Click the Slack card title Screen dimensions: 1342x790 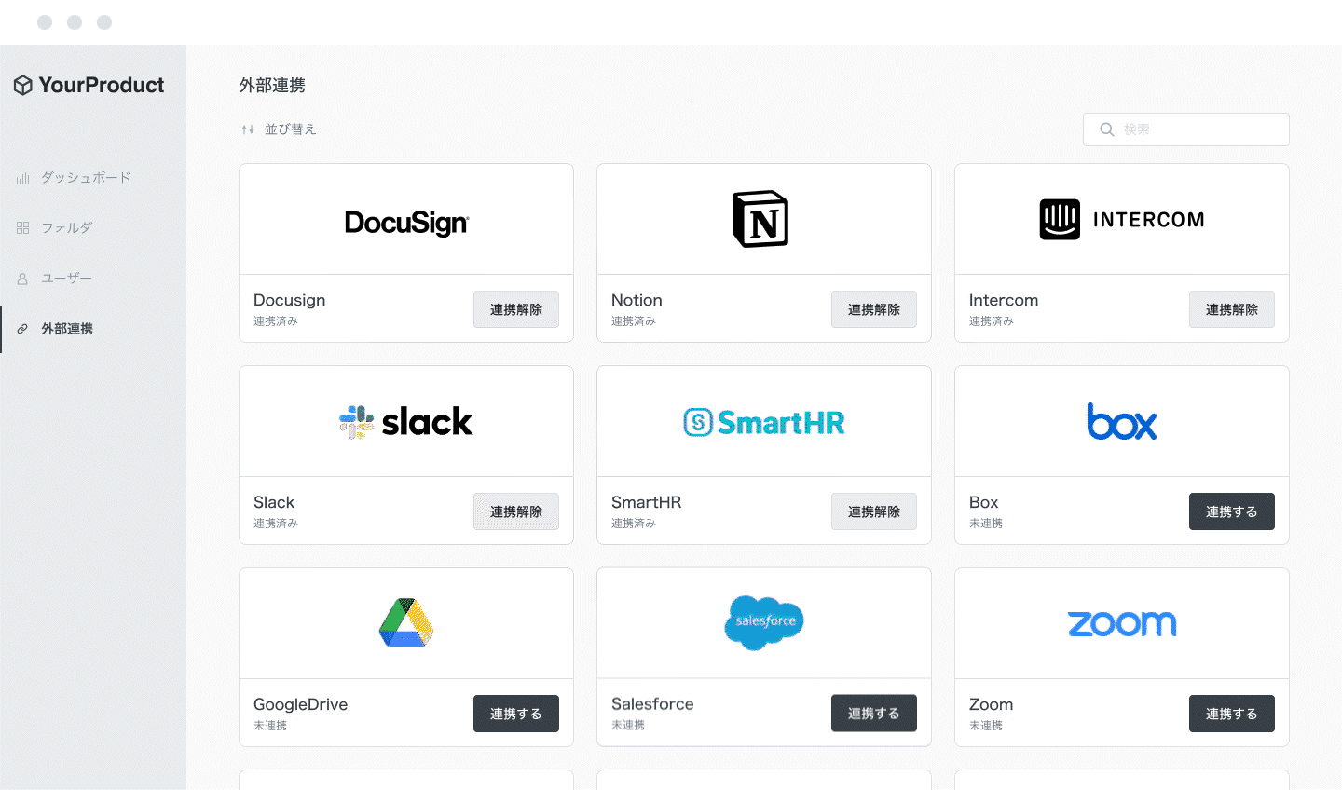(274, 502)
